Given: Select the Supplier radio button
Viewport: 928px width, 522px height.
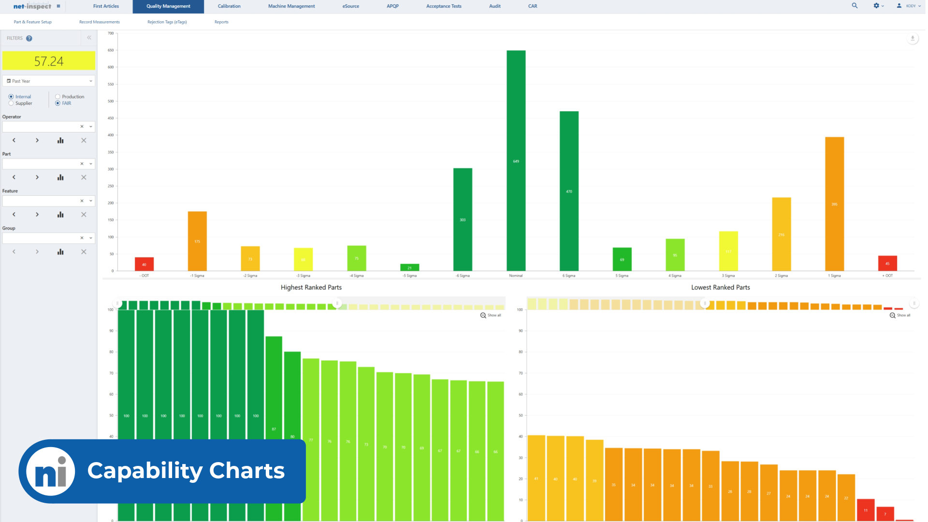Looking at the screenshot, I should (11, 103).
